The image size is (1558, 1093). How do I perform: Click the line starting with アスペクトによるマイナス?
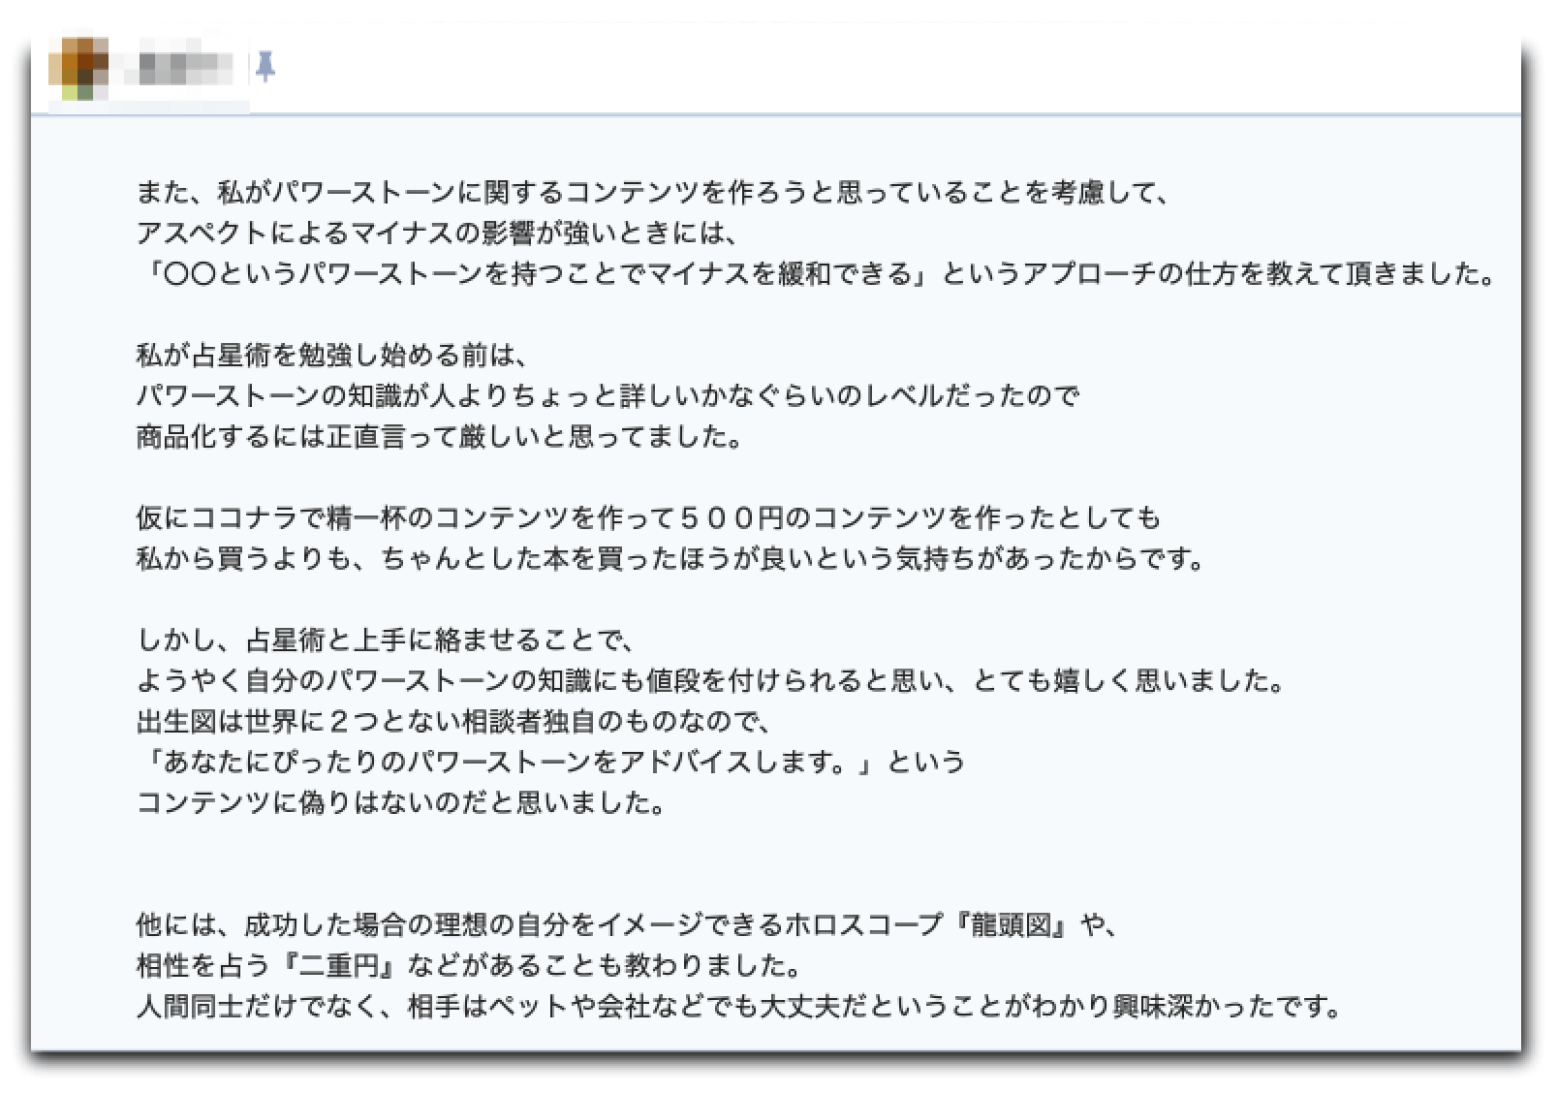click(438, 234)
